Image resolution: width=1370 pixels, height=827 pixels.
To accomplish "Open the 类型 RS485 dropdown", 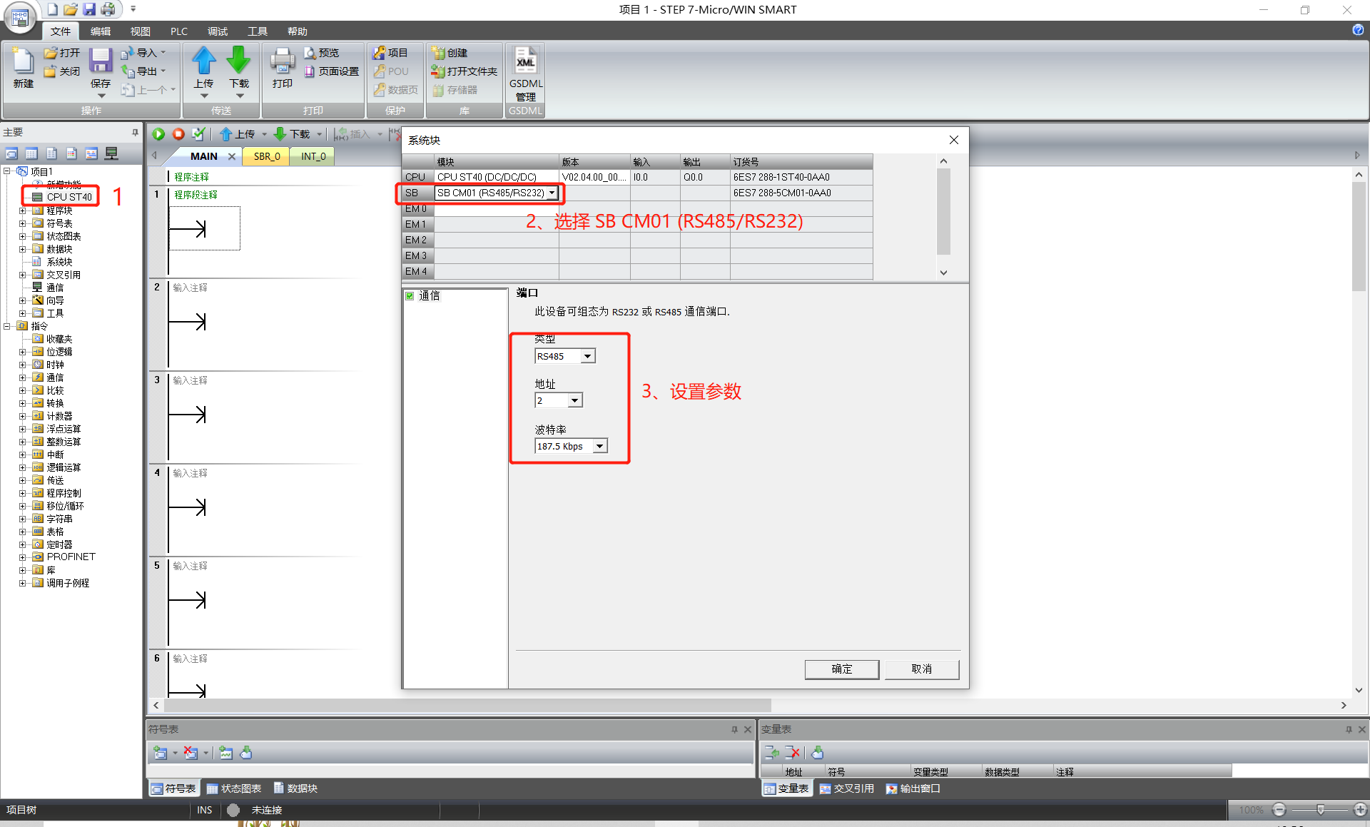I will pos(587,356).
